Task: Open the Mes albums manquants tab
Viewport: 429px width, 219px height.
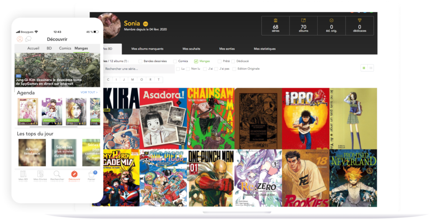Action: [147, 49]
